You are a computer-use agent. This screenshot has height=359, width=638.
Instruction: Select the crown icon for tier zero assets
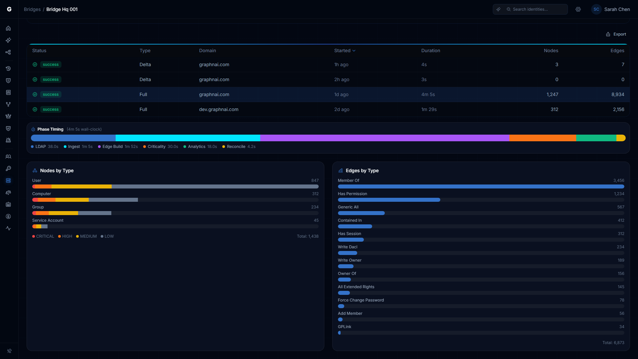point(8,116)
